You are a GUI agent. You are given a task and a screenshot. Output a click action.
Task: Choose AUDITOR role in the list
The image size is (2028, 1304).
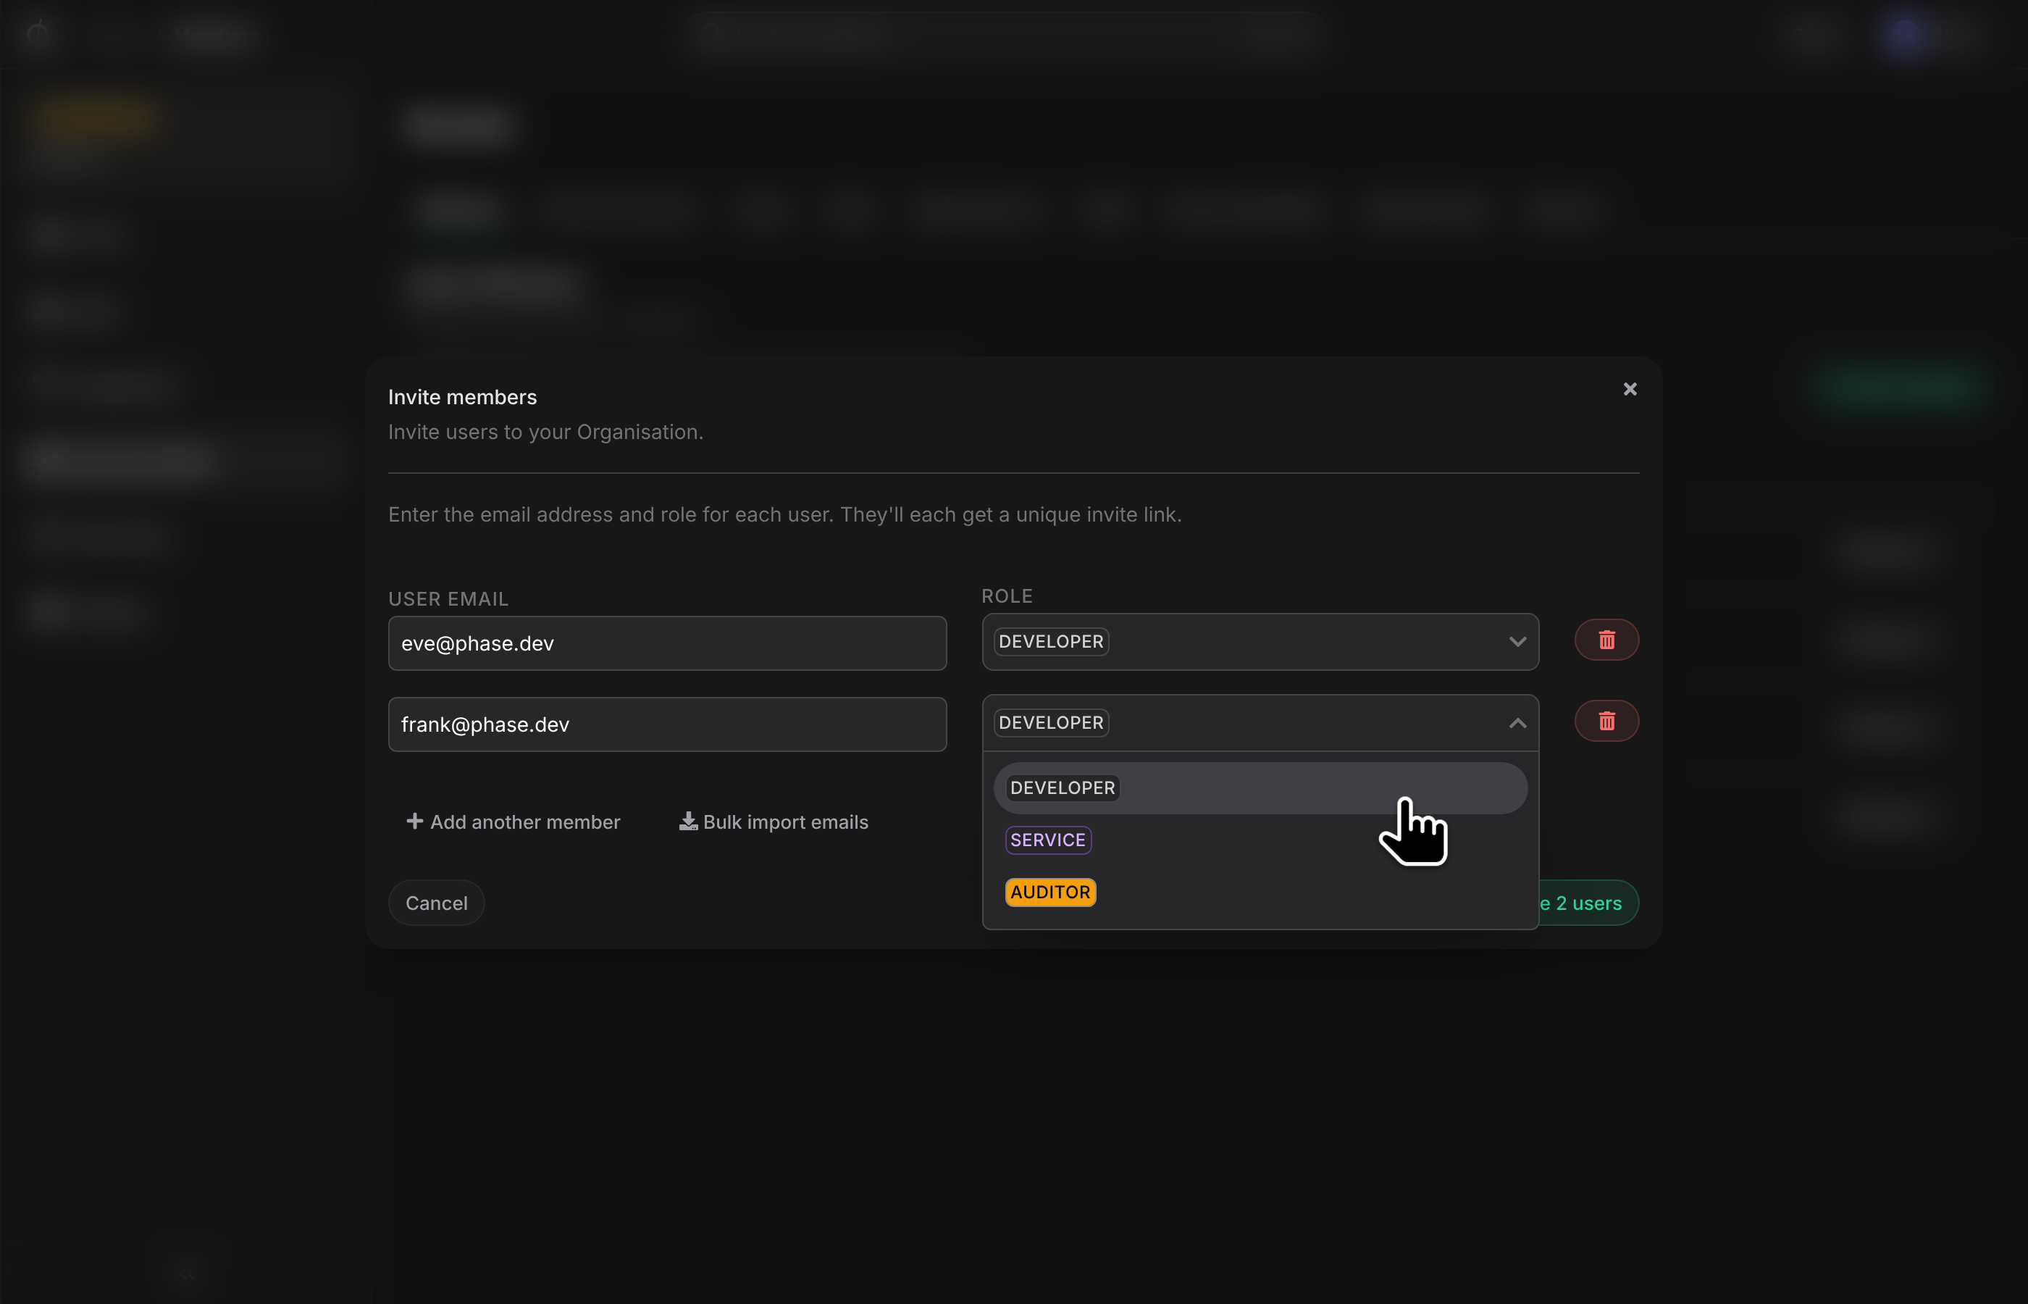click(1260, 893)
